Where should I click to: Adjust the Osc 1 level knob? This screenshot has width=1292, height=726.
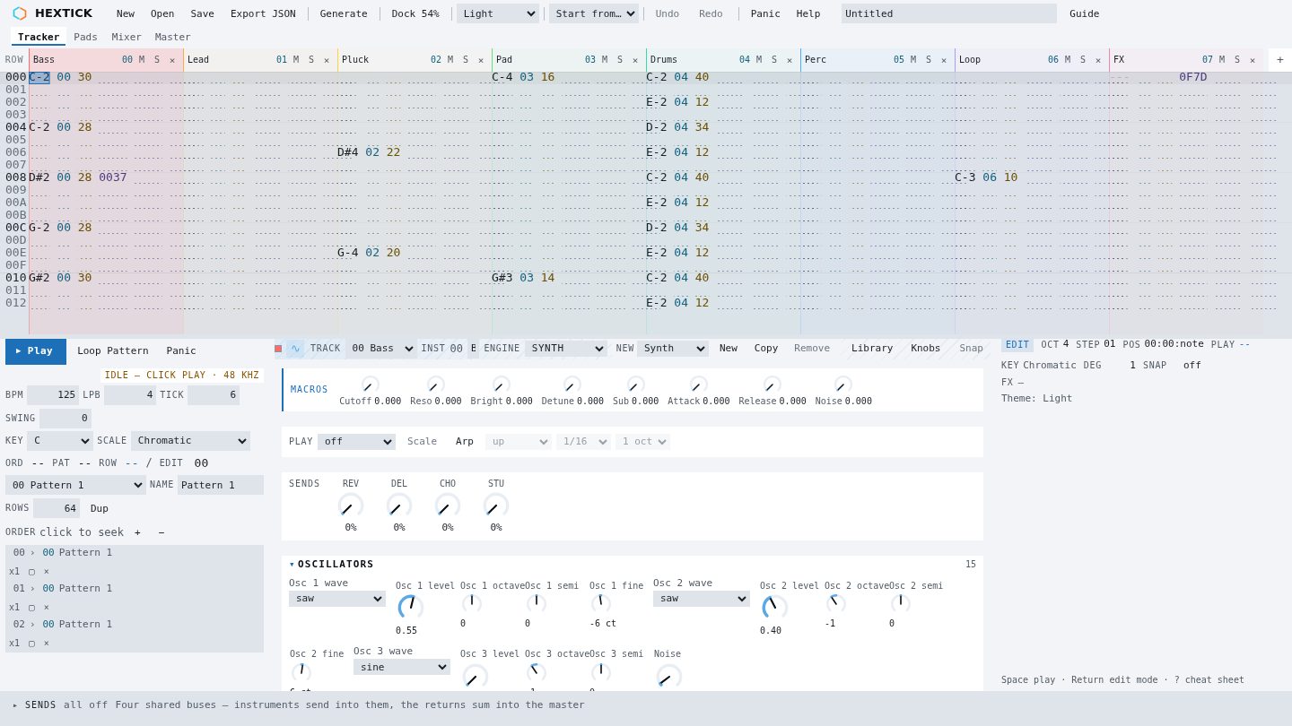tap(410, 607)
